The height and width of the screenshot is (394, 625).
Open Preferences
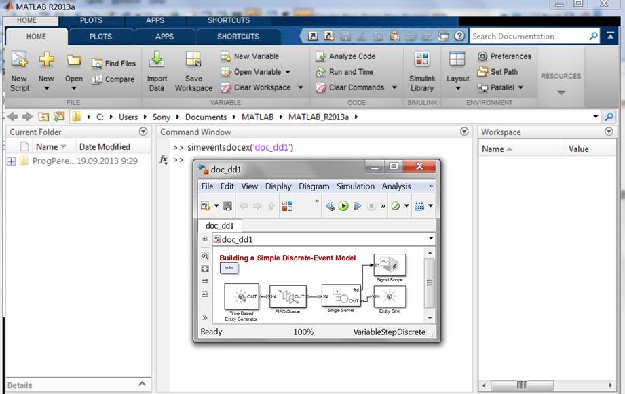(x=505, y=56)
